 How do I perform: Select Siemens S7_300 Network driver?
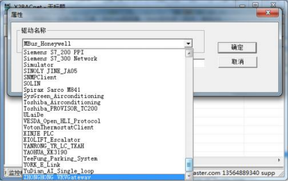click(104, 59)
